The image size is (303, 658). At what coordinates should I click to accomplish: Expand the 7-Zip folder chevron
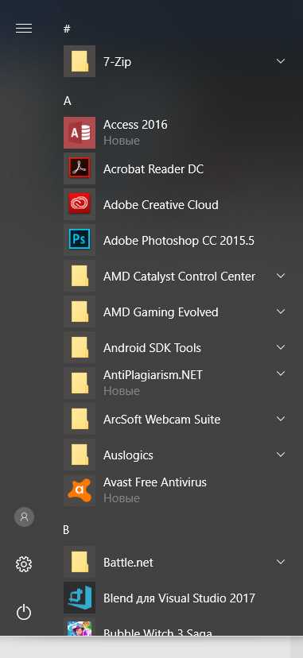[281, 61]
